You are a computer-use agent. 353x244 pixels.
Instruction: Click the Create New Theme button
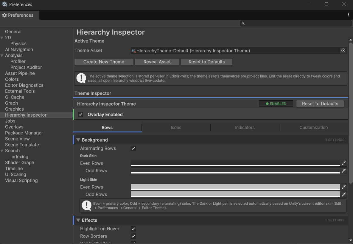(x=104, y=62)
